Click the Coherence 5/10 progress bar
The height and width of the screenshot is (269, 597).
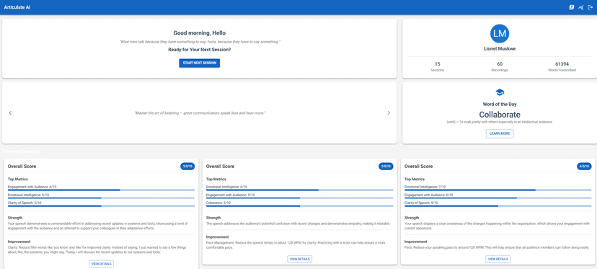tap(300, 206)
